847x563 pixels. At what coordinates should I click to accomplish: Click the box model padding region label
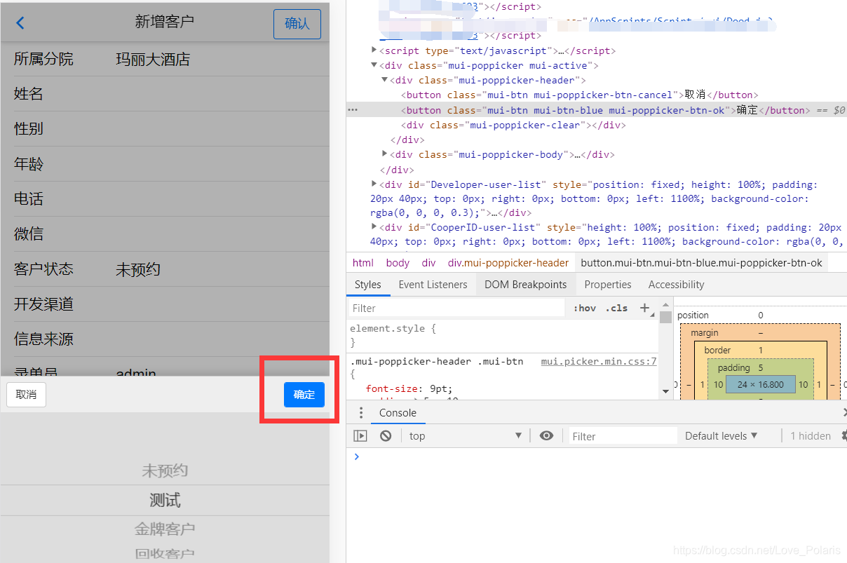[734, 367]
